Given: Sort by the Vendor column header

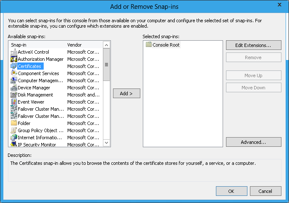Looking at the screenshot, I should [x=83, y=45].
